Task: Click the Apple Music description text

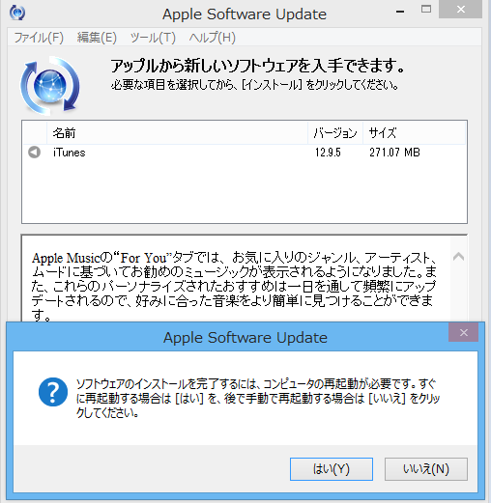Action: 234,287
